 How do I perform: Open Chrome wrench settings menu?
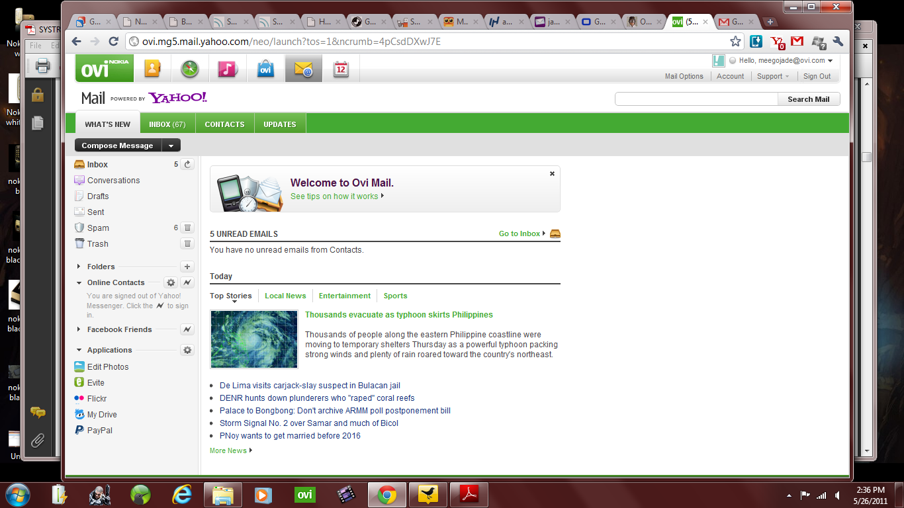[x=838, y=41]
